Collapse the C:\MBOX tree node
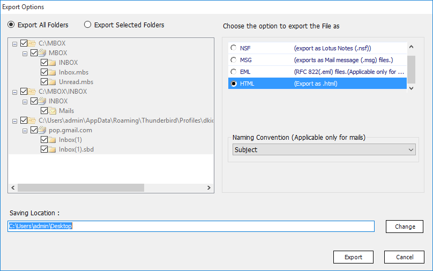Screen dimensions: 433x271 (x=14, y=43)
